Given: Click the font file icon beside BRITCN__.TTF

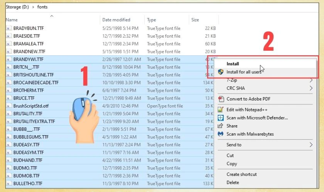Looking at the screenshot, I should click(8, 67).
